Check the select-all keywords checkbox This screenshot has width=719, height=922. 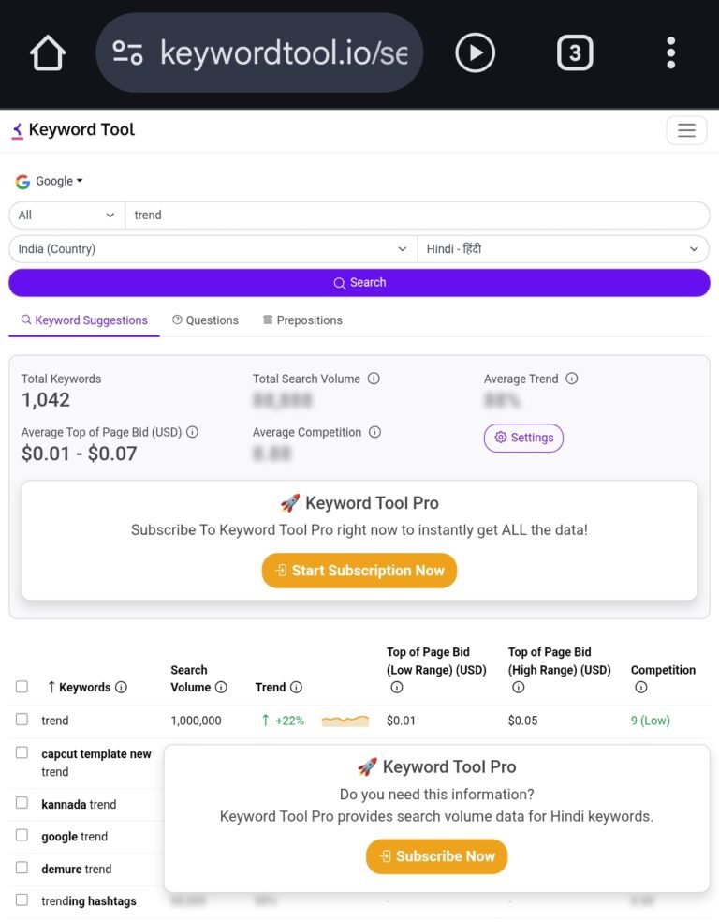point(22,687)
